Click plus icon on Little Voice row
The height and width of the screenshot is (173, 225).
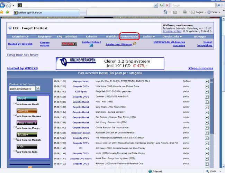tap(207, 86)
